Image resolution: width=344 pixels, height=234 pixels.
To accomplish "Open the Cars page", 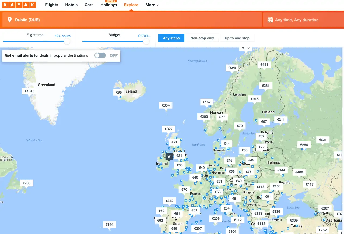I will tap(89, 5).
